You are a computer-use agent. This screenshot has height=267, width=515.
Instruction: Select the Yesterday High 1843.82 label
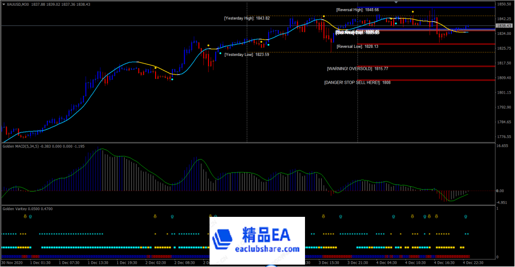[247, 18]
